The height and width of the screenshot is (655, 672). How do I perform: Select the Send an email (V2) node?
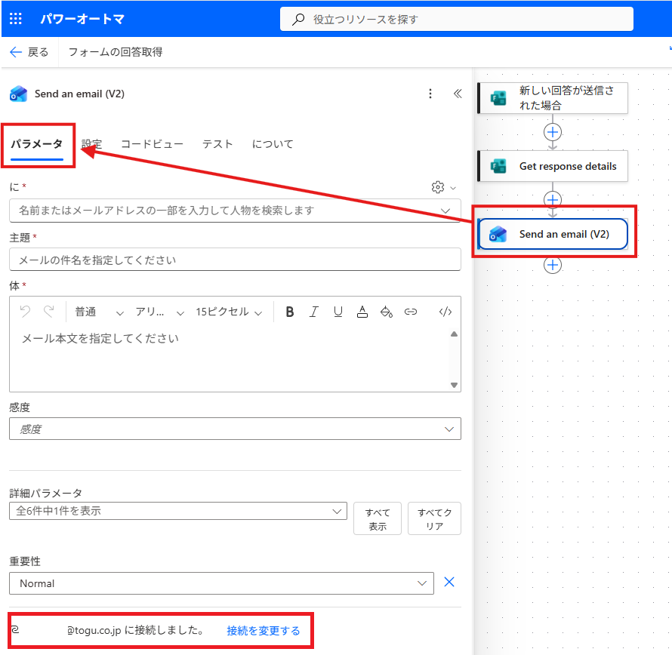pyautogui.click(x=553, y=235)
